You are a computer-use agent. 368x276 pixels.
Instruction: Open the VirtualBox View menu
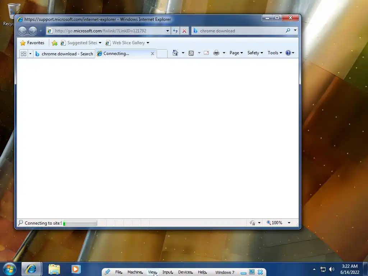click(152, 272)
